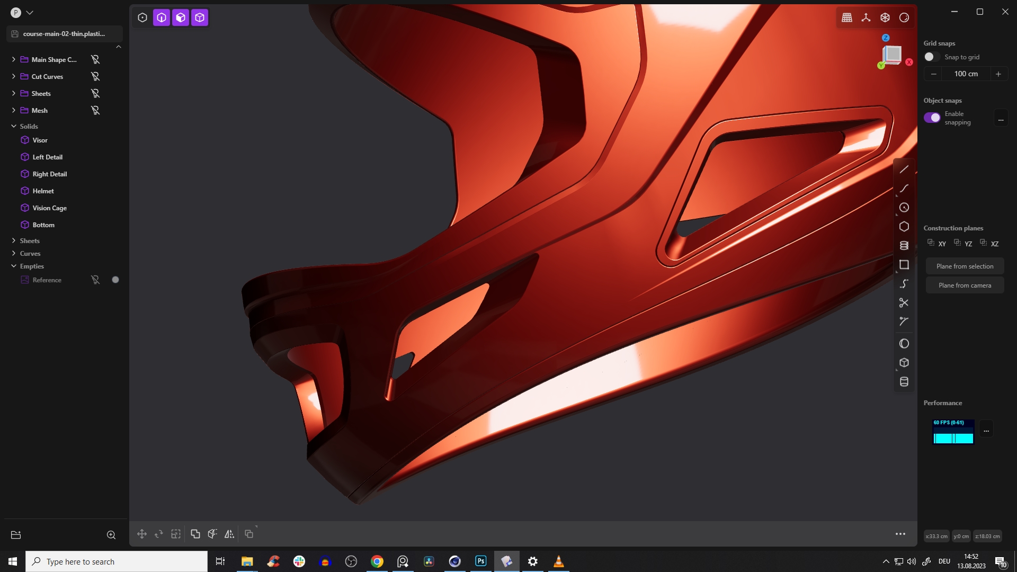Select the Helmet solid in outliner
This screenshot has width=1017, height=572.
[44, 191]
